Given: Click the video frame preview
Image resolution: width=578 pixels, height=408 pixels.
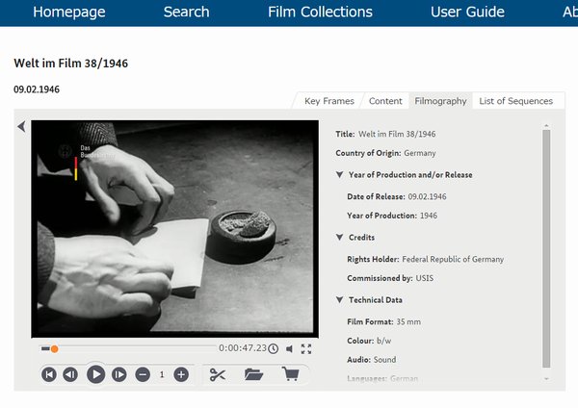Looking at the screenshot, I should tap(174, 228).
